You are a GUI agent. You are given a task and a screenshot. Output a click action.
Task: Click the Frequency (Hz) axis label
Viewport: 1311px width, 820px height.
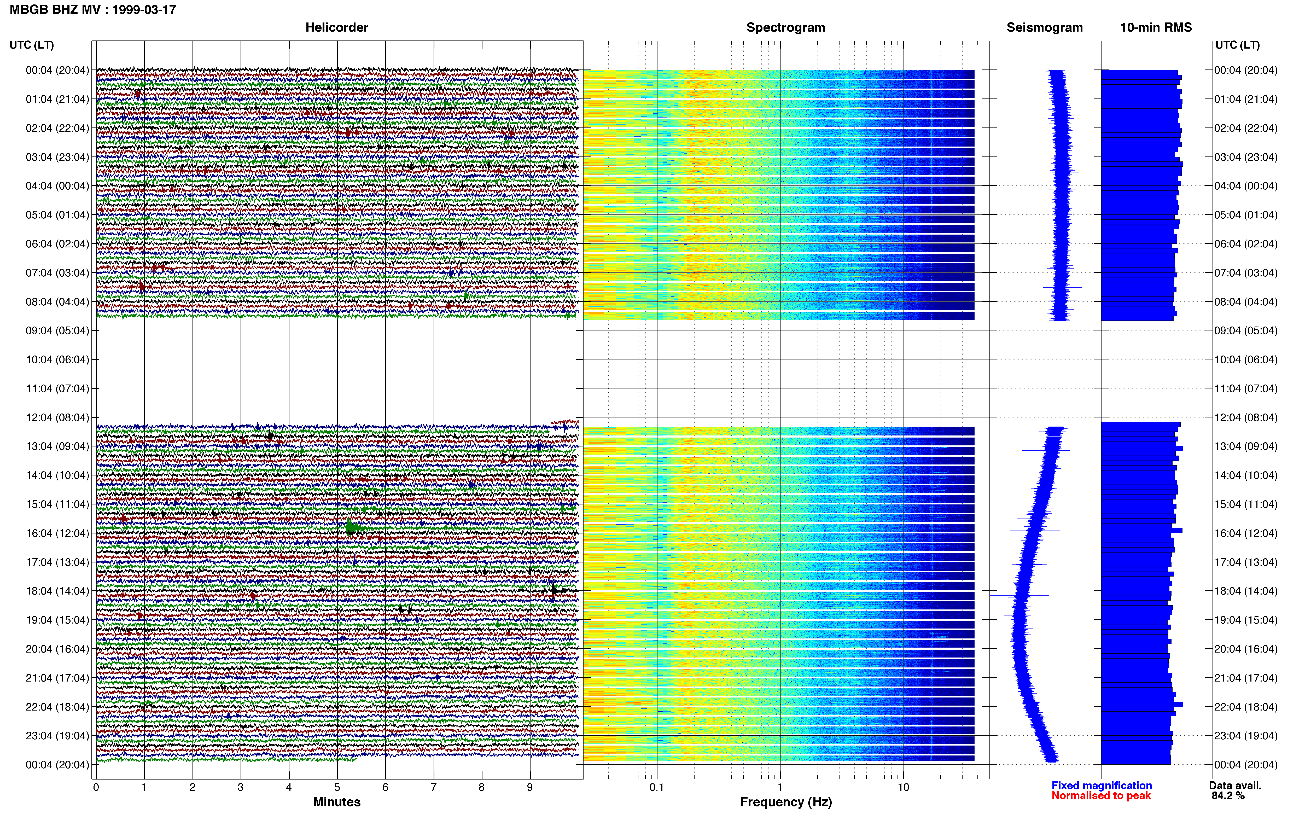point(786,802)
